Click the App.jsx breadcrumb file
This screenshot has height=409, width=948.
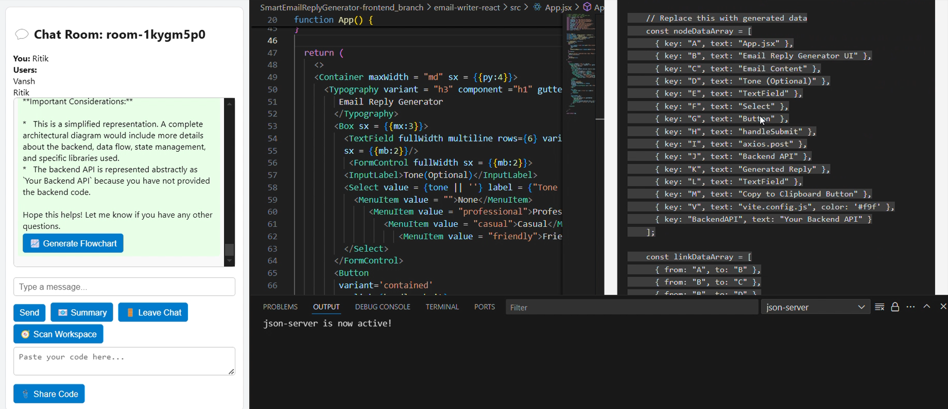pyautogui.click(x=558, y=7)
